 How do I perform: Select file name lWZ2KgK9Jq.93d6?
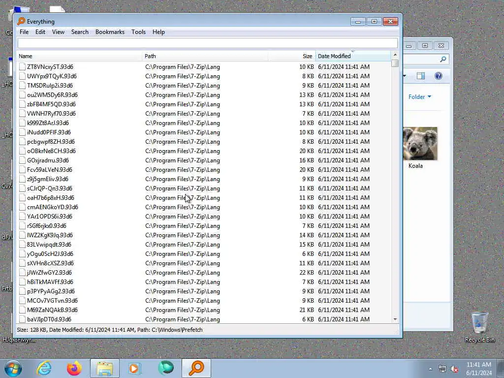pos(50,235)
